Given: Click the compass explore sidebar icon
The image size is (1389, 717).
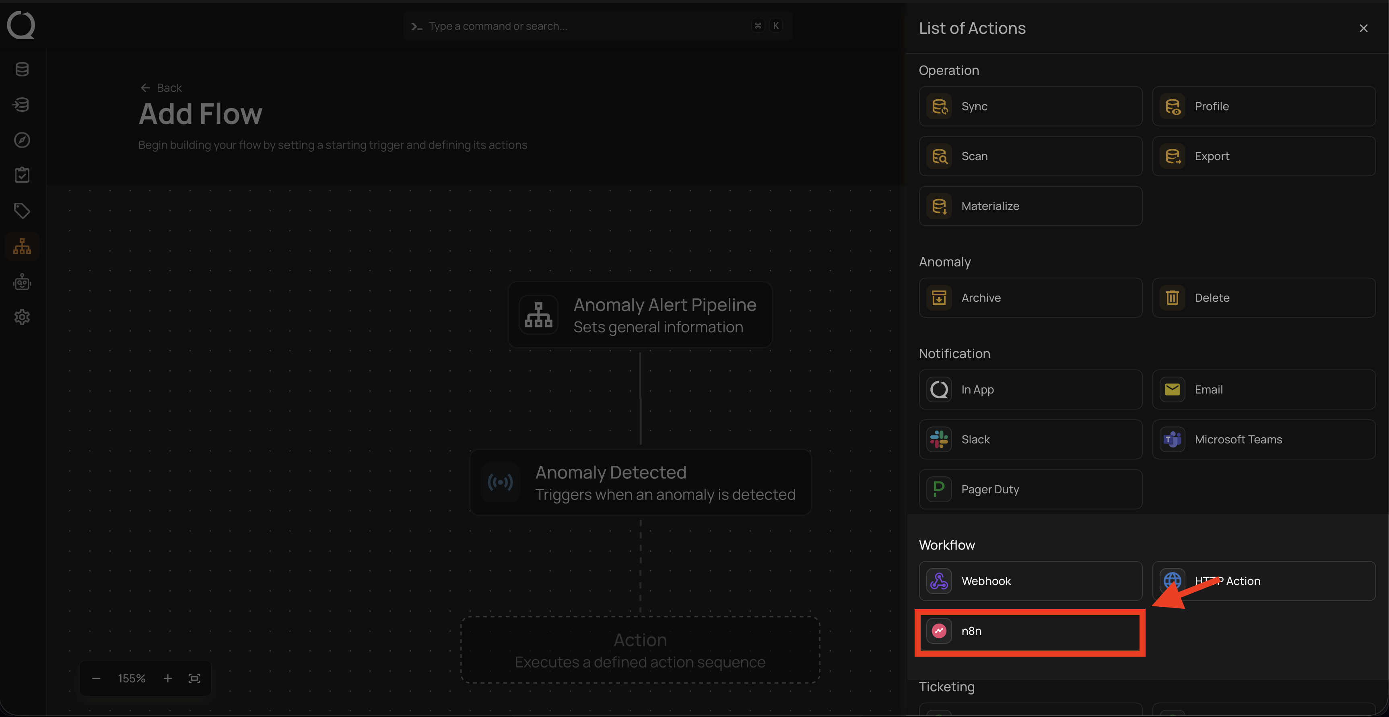Looking at the screenshot, I should pyautogui.click(x=22, y=140).
